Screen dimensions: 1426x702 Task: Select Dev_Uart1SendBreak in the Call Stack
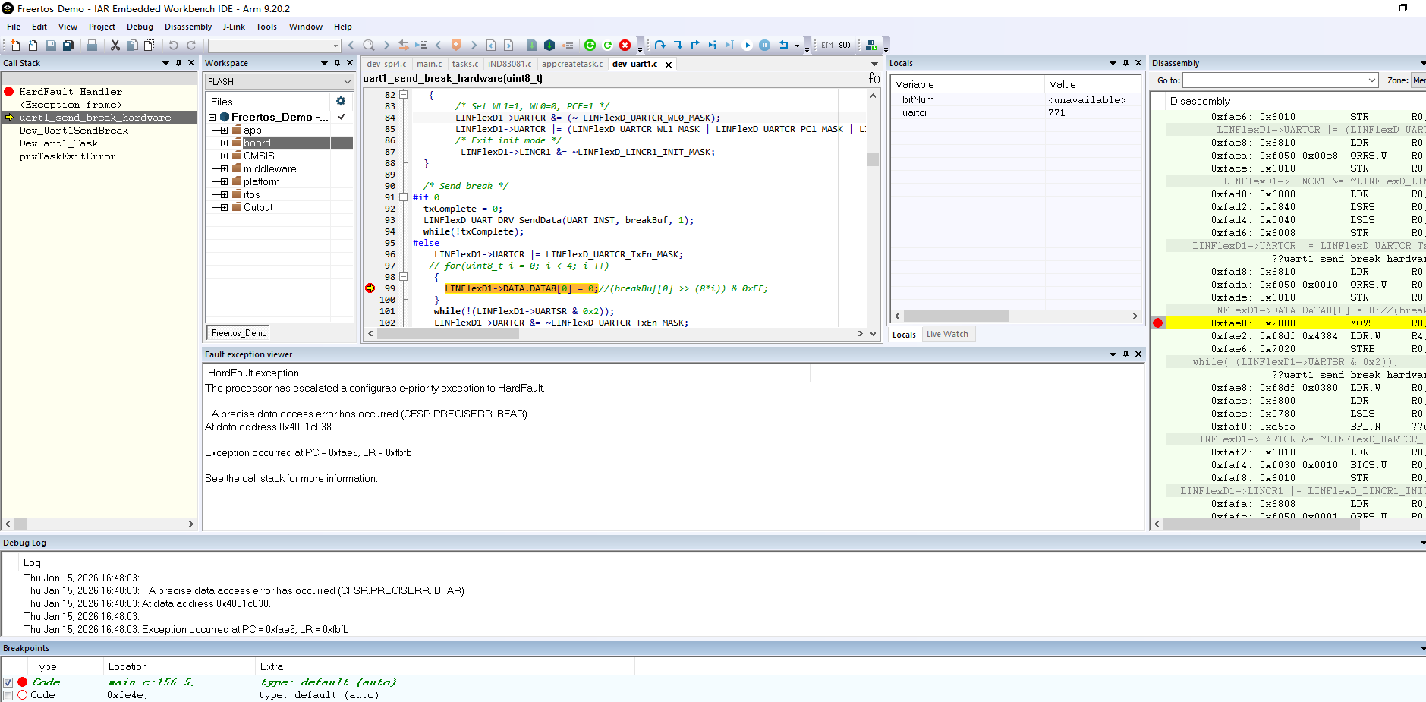pyautogui.click(x=74, y=131)
